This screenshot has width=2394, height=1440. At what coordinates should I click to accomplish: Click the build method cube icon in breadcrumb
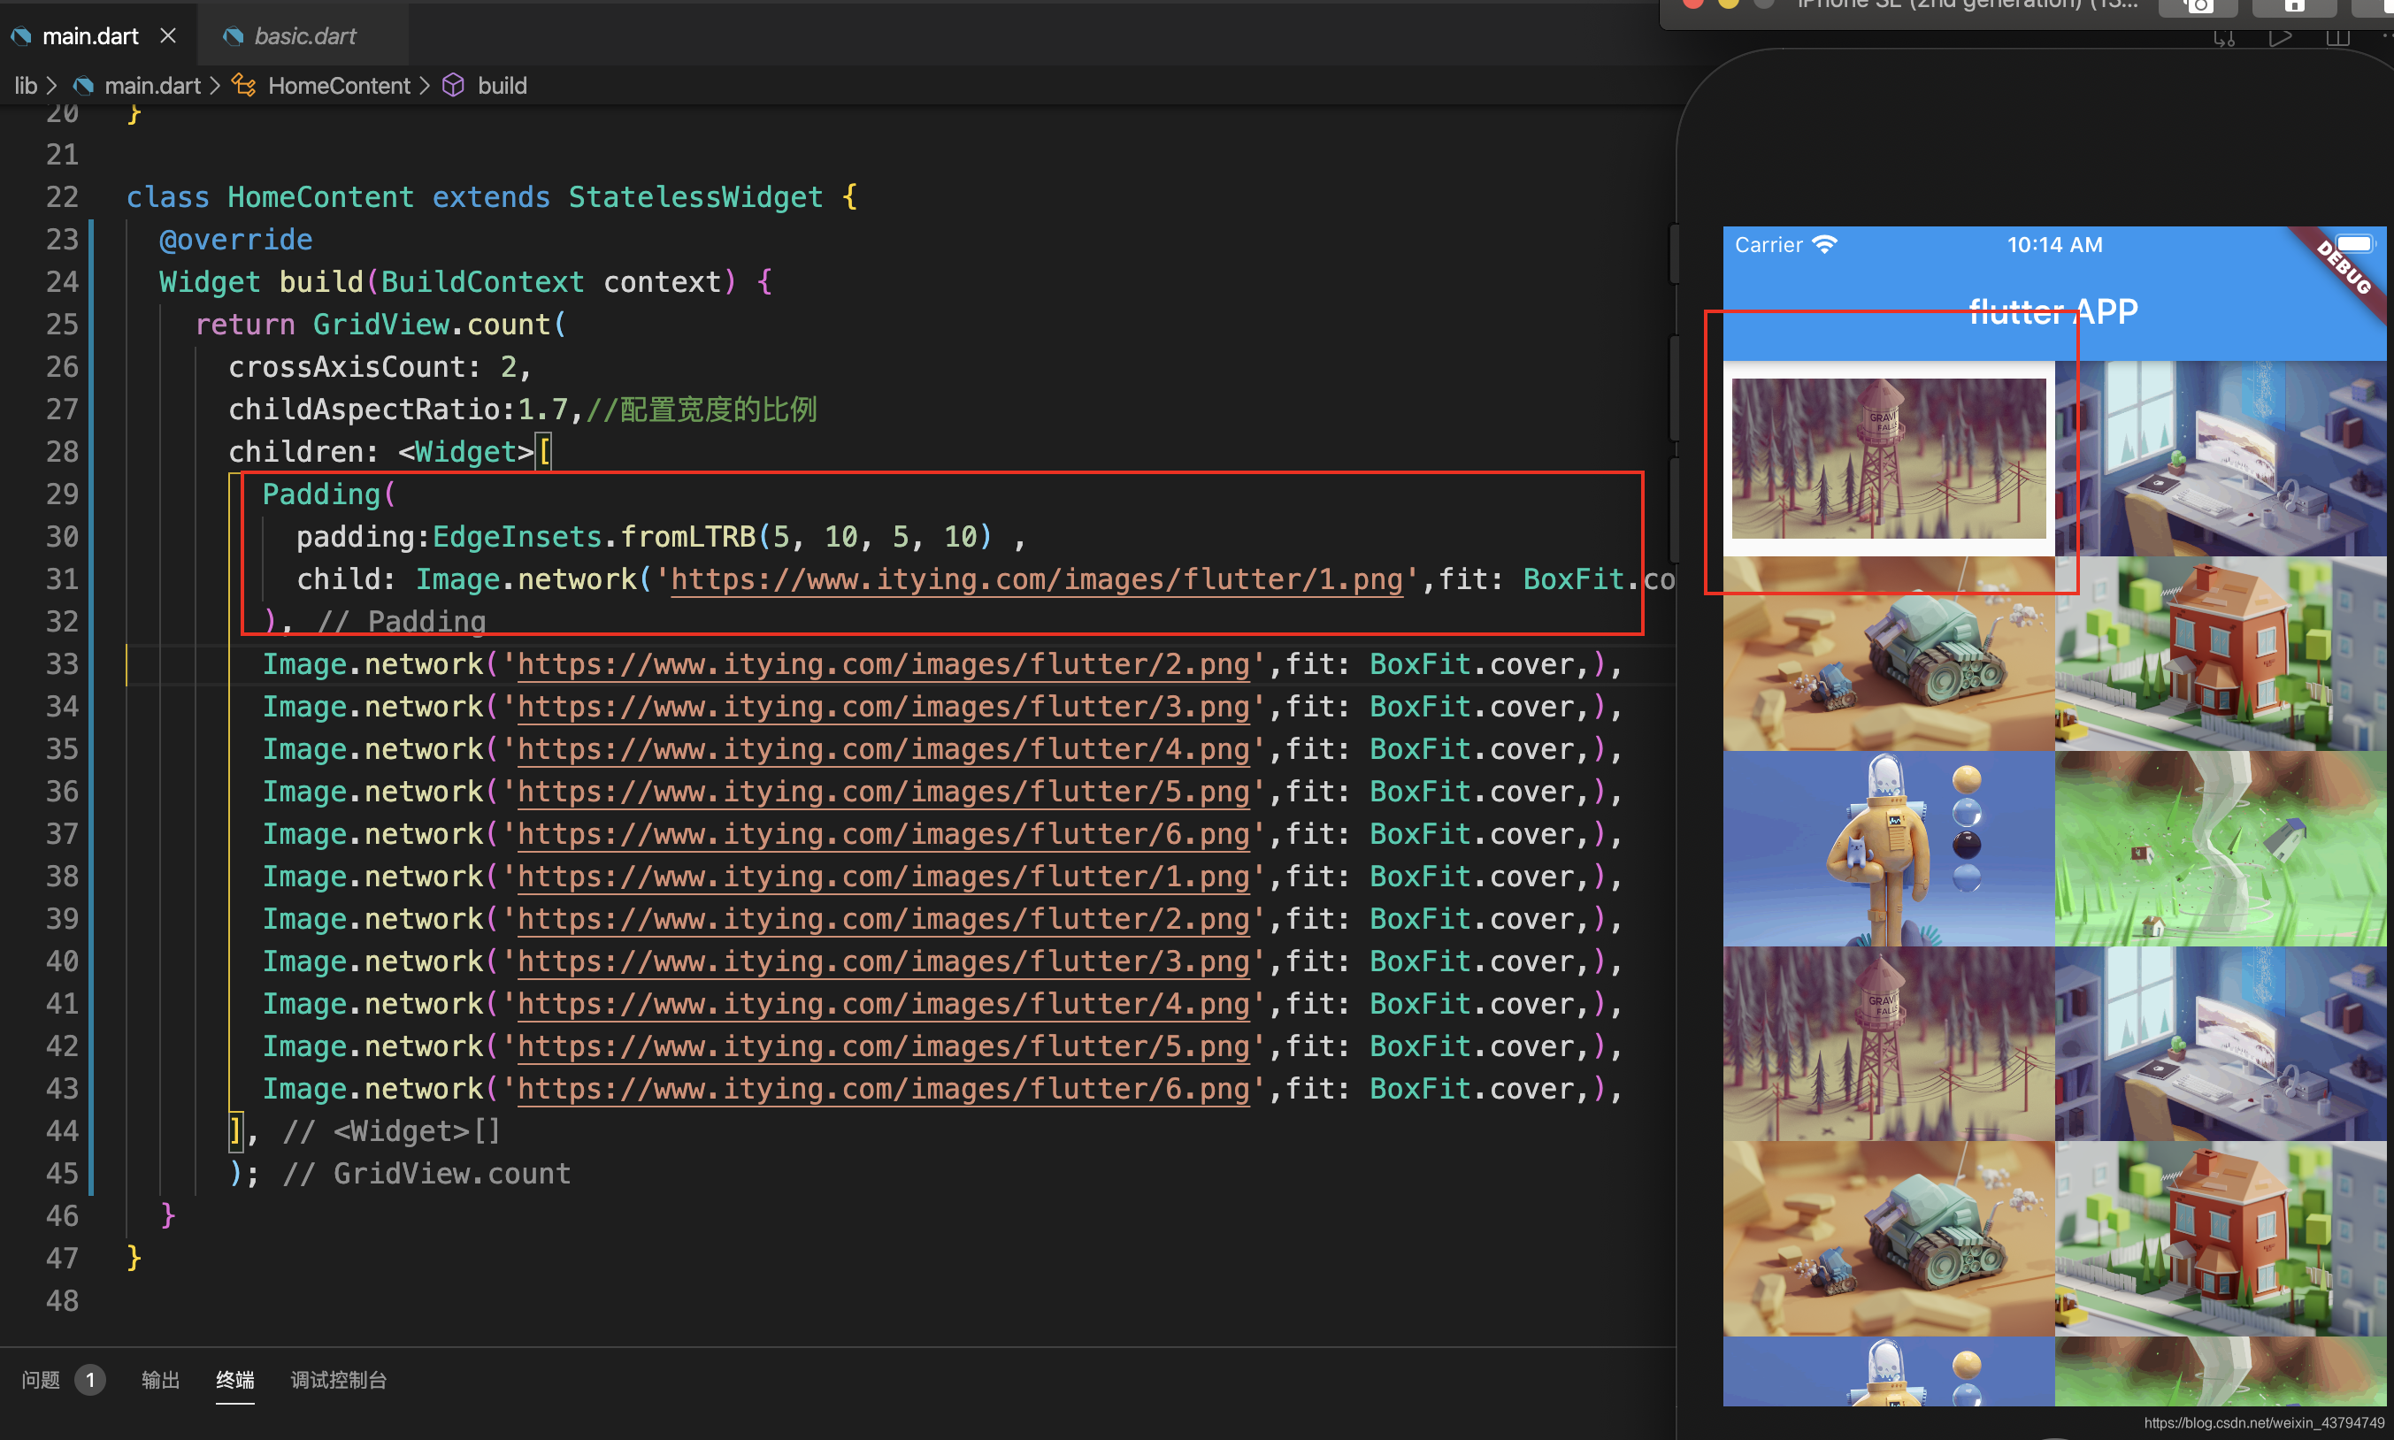tap(453, 87)
